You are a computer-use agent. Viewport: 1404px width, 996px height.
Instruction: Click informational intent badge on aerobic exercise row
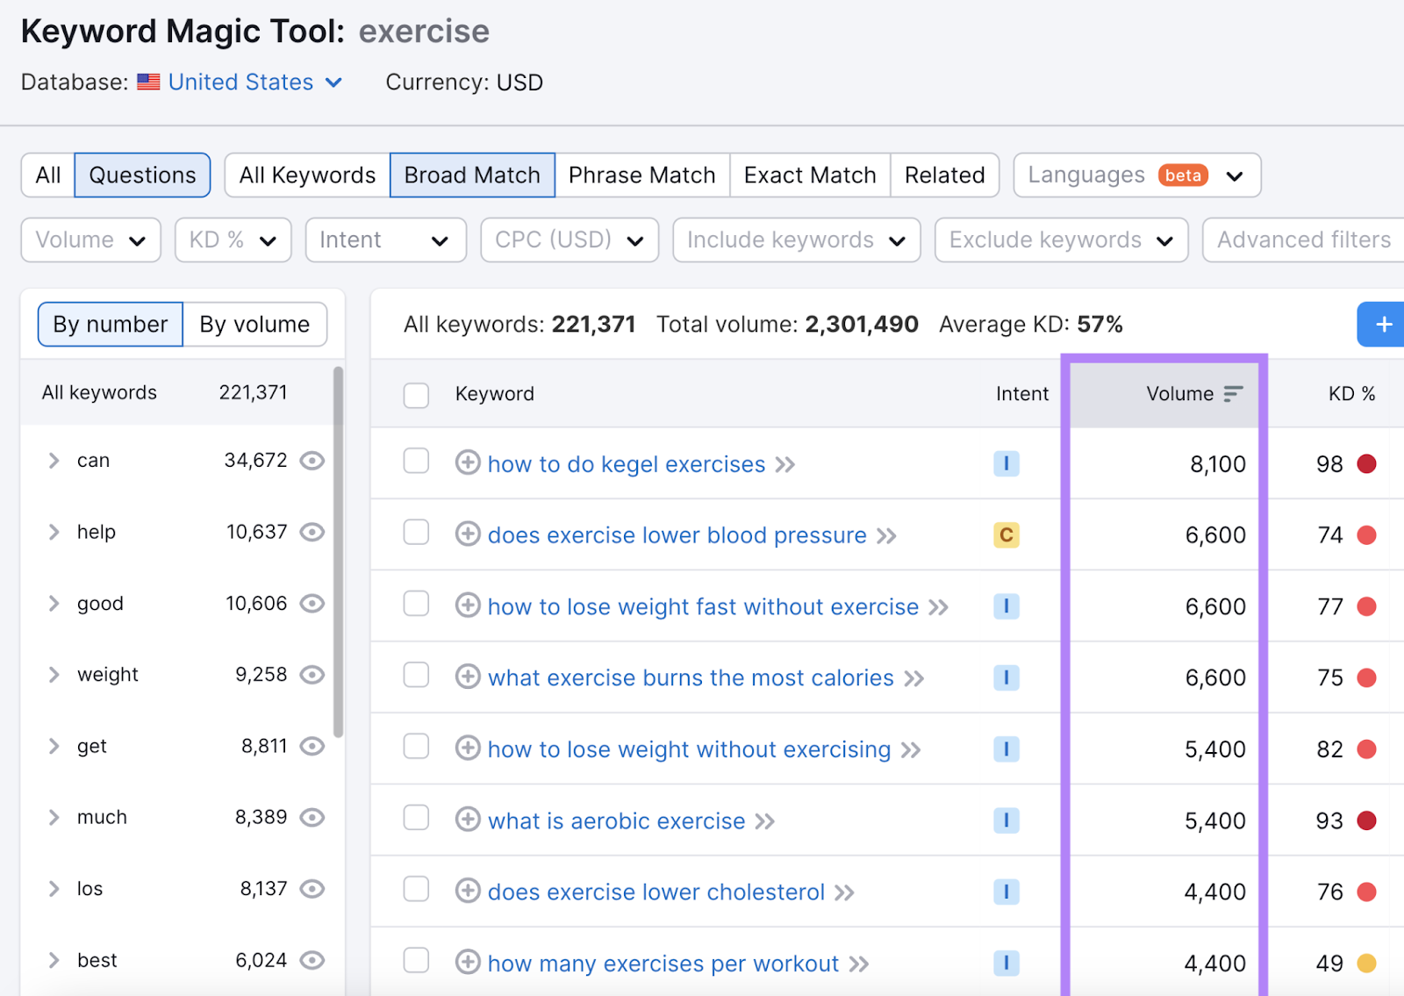pyautogui.click(x=1006, y=820)
